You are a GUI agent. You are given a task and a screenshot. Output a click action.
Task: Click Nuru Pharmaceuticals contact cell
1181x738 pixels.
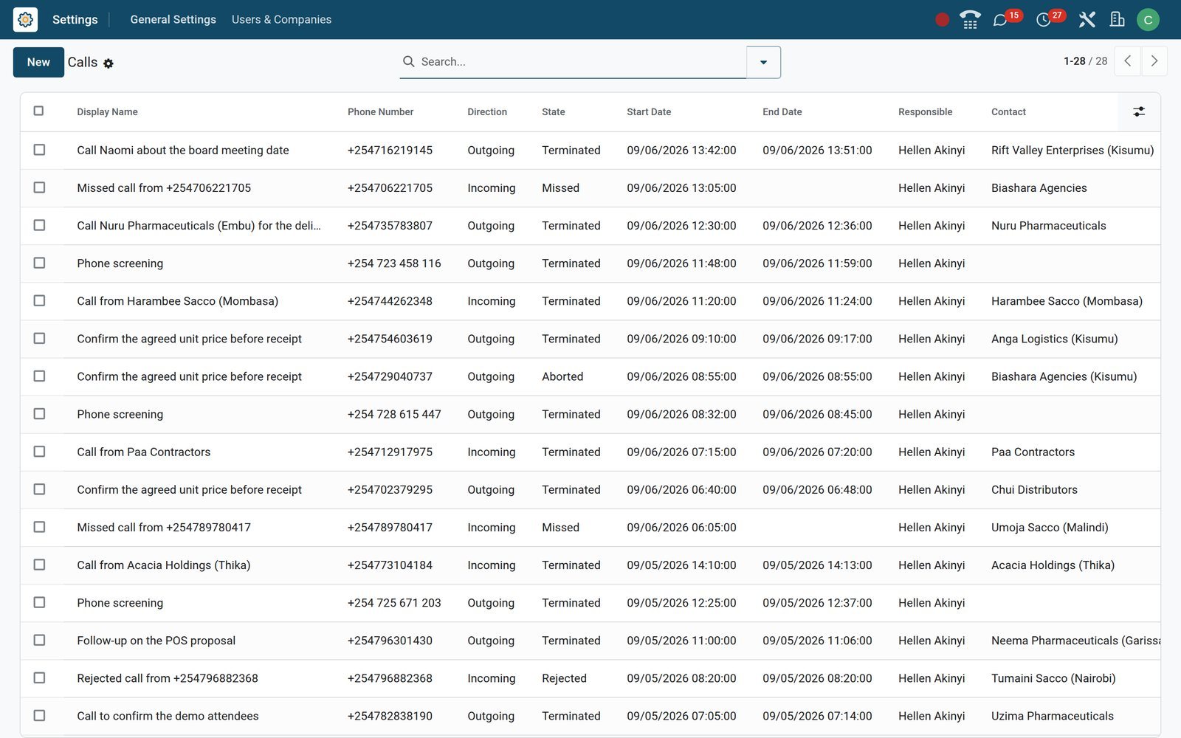click(1048, 226)
